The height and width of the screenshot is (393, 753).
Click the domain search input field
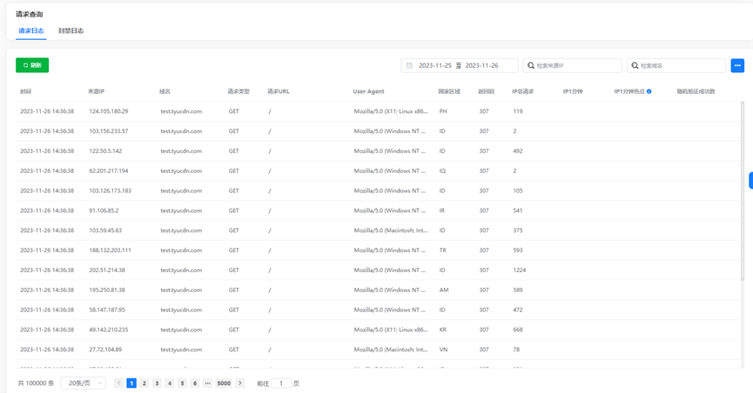pos(676,65)
